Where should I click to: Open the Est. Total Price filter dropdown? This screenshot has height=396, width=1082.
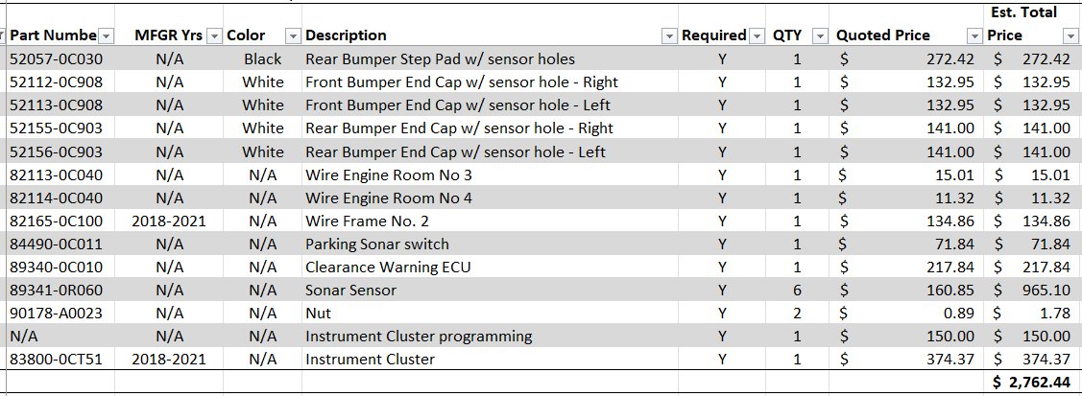point(1072,35)
